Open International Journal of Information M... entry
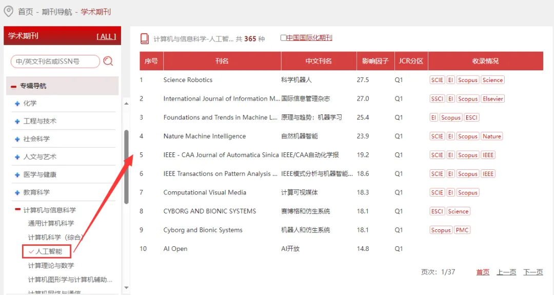Screen dimensions: 554x295 click(x=222, y=99)
